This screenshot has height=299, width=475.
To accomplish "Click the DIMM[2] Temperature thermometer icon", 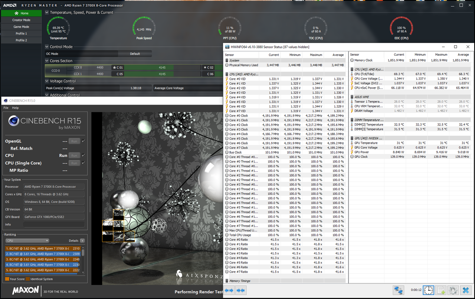I will click(x=352, y=125).
